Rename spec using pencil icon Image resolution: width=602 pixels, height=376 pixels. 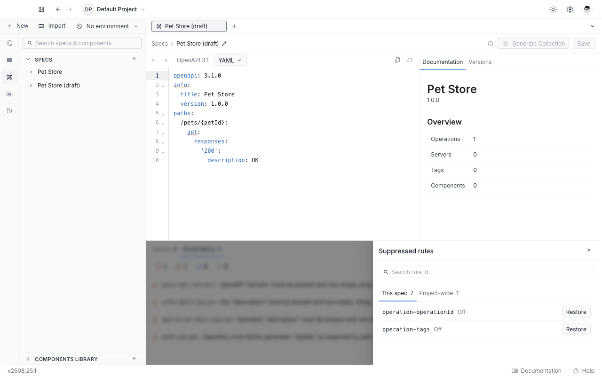coord(224,44)
